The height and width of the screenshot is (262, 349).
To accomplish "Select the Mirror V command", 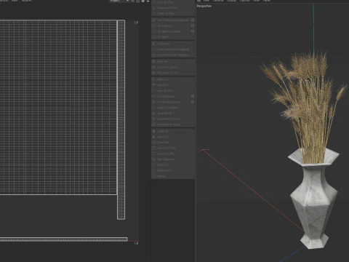I will tap(173, 85).
